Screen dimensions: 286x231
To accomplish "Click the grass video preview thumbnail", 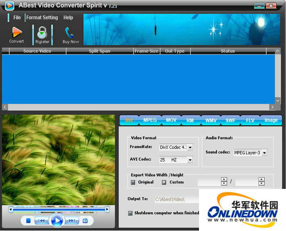I will pos(58,160).
